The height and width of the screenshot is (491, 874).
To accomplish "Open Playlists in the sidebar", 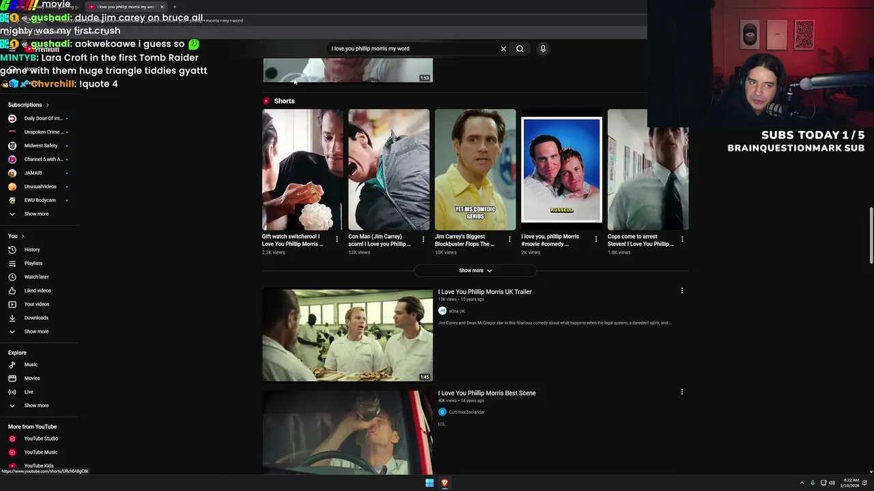I will click(33, 263).
